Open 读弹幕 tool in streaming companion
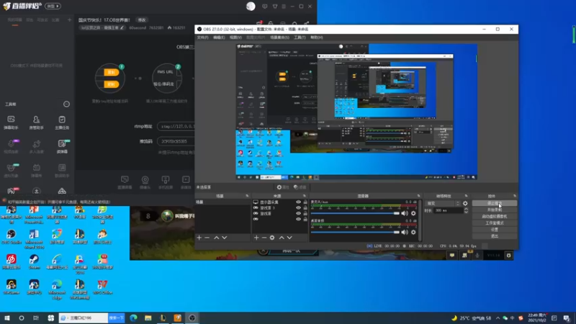Screen dimensions: 576x324 tap(62, 146)
